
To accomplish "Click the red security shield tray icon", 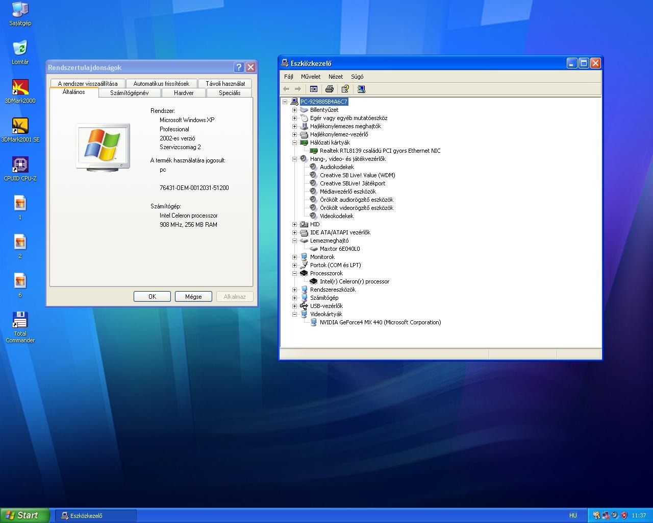I will pyautogui.click(x=624, y=515).
